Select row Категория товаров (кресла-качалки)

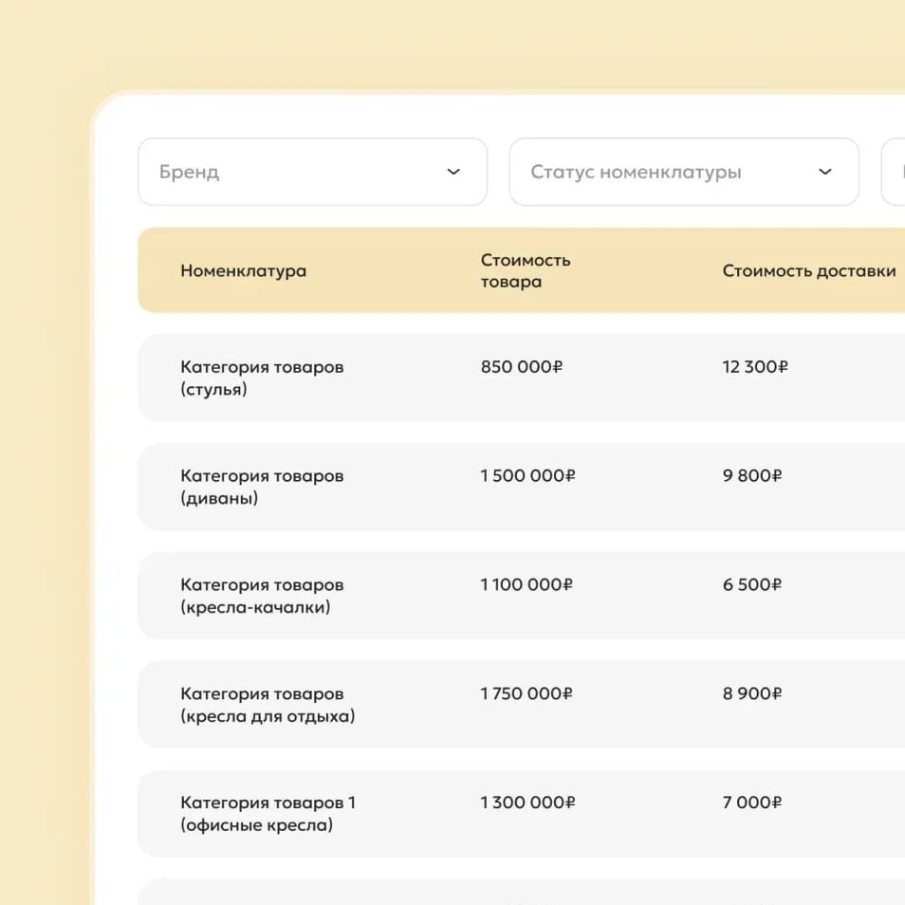coord(521,596)
